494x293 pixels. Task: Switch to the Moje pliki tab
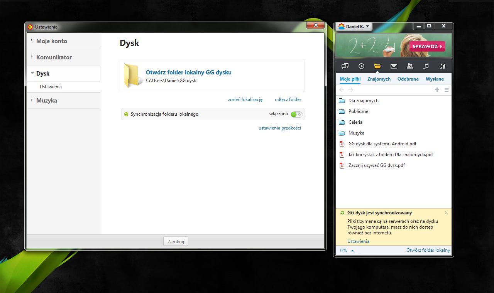pyautogui.click(x=350, y=79)
